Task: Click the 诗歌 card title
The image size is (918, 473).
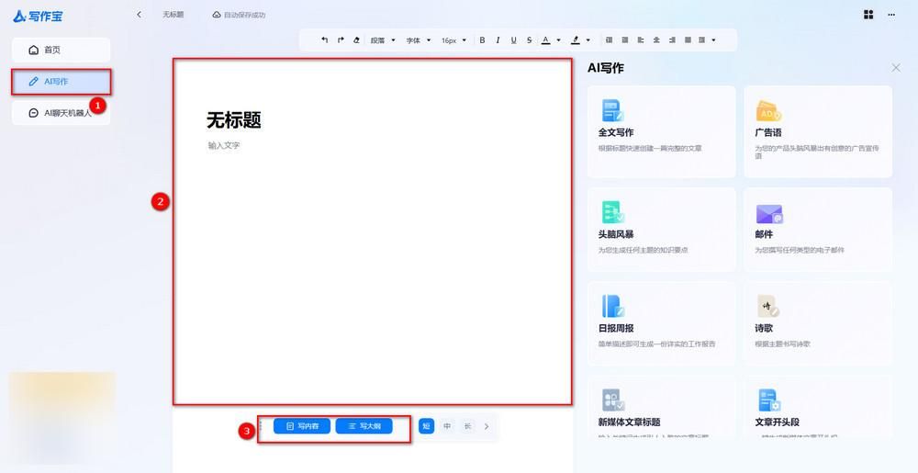Action: pos(764,329)
